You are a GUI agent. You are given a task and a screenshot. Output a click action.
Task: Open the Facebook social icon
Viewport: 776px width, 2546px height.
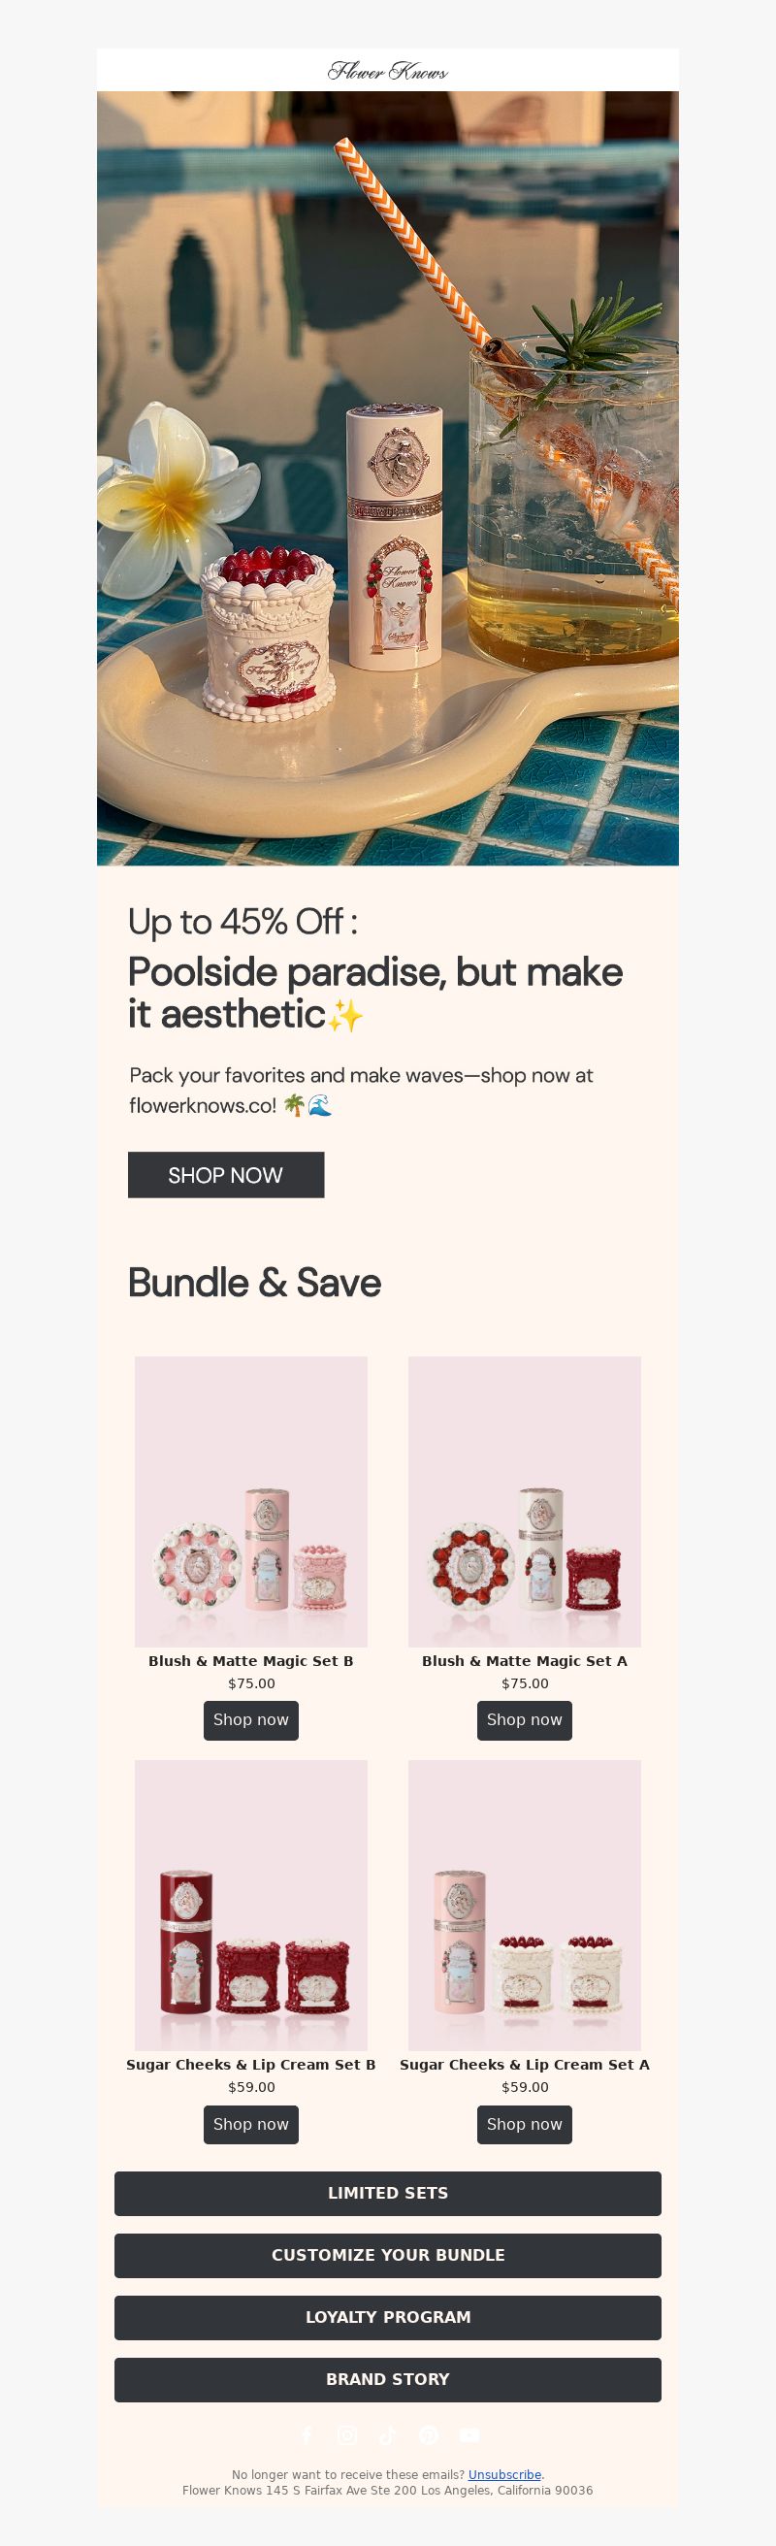coord(307,2435)
